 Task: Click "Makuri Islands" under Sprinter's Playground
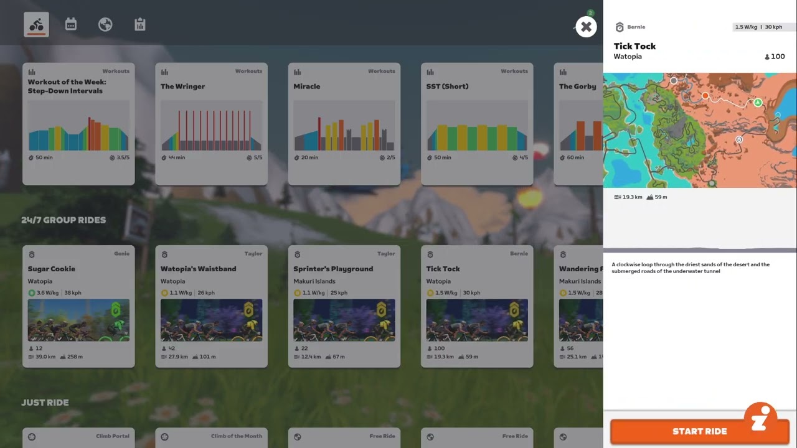(314, 281)
